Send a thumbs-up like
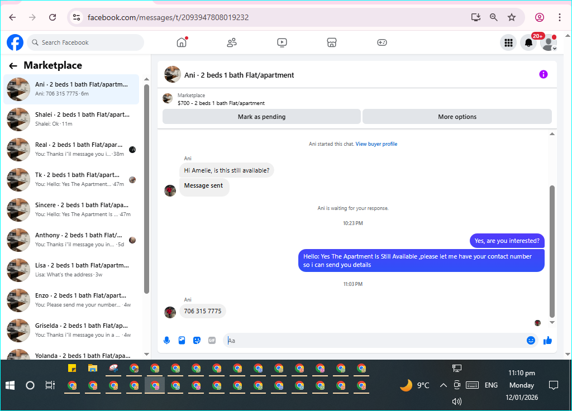Image resolution: width=572 pixels, height=411 pixels. pyautogui.click(x=547, y=340)
